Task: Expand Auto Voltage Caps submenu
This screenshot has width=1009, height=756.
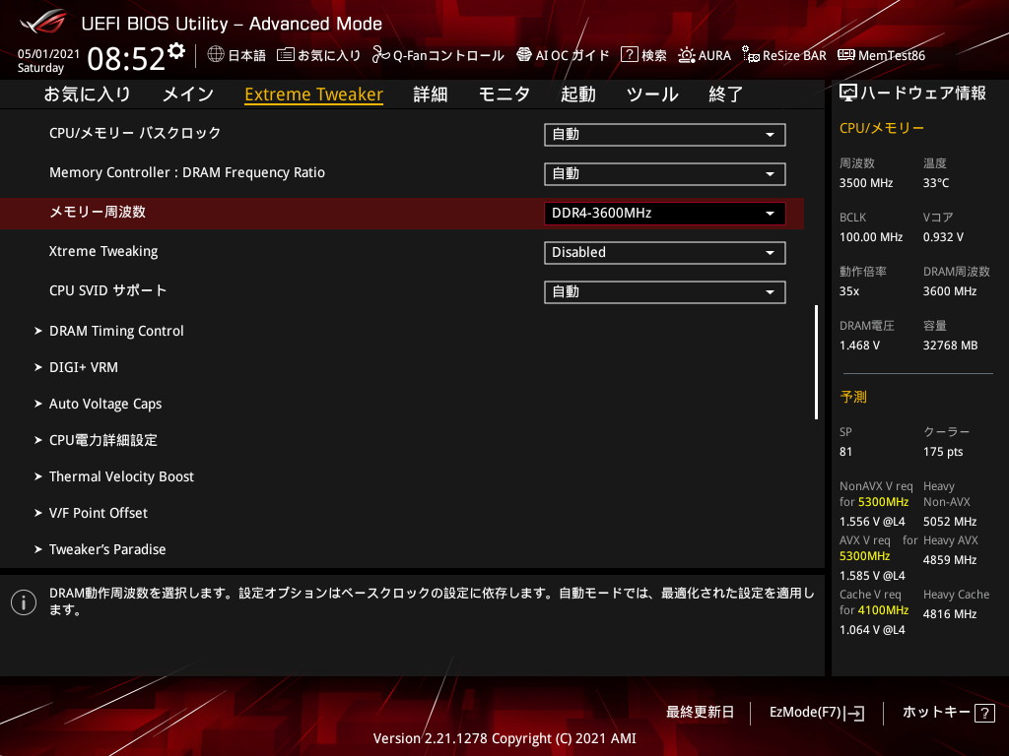Action: (x=105, y=405)
